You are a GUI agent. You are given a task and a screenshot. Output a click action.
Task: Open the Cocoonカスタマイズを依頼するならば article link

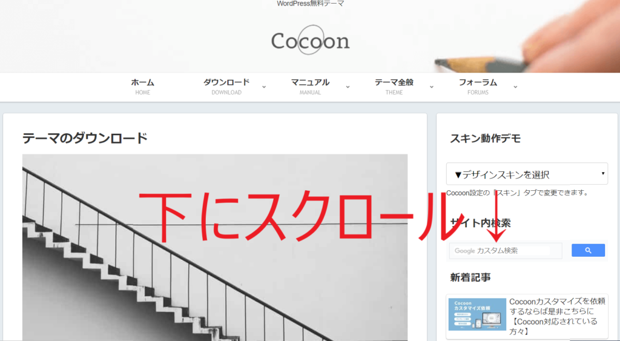(557, 317)
